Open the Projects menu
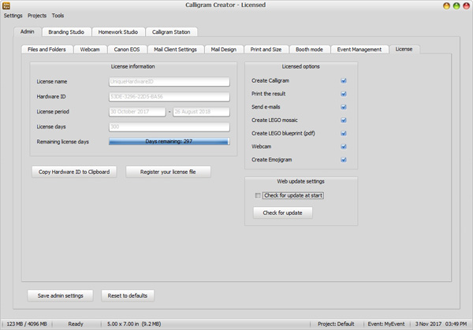Viewport: 473px width, 330px height. pos(37,16)
